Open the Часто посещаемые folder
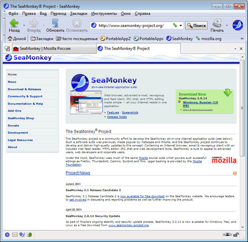The image size is (248, 242). point(77,38)
